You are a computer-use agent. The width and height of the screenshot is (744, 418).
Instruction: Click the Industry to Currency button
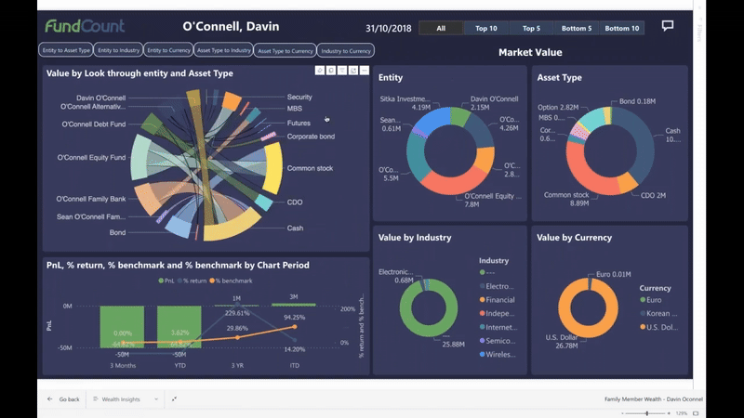click(346, 51)
